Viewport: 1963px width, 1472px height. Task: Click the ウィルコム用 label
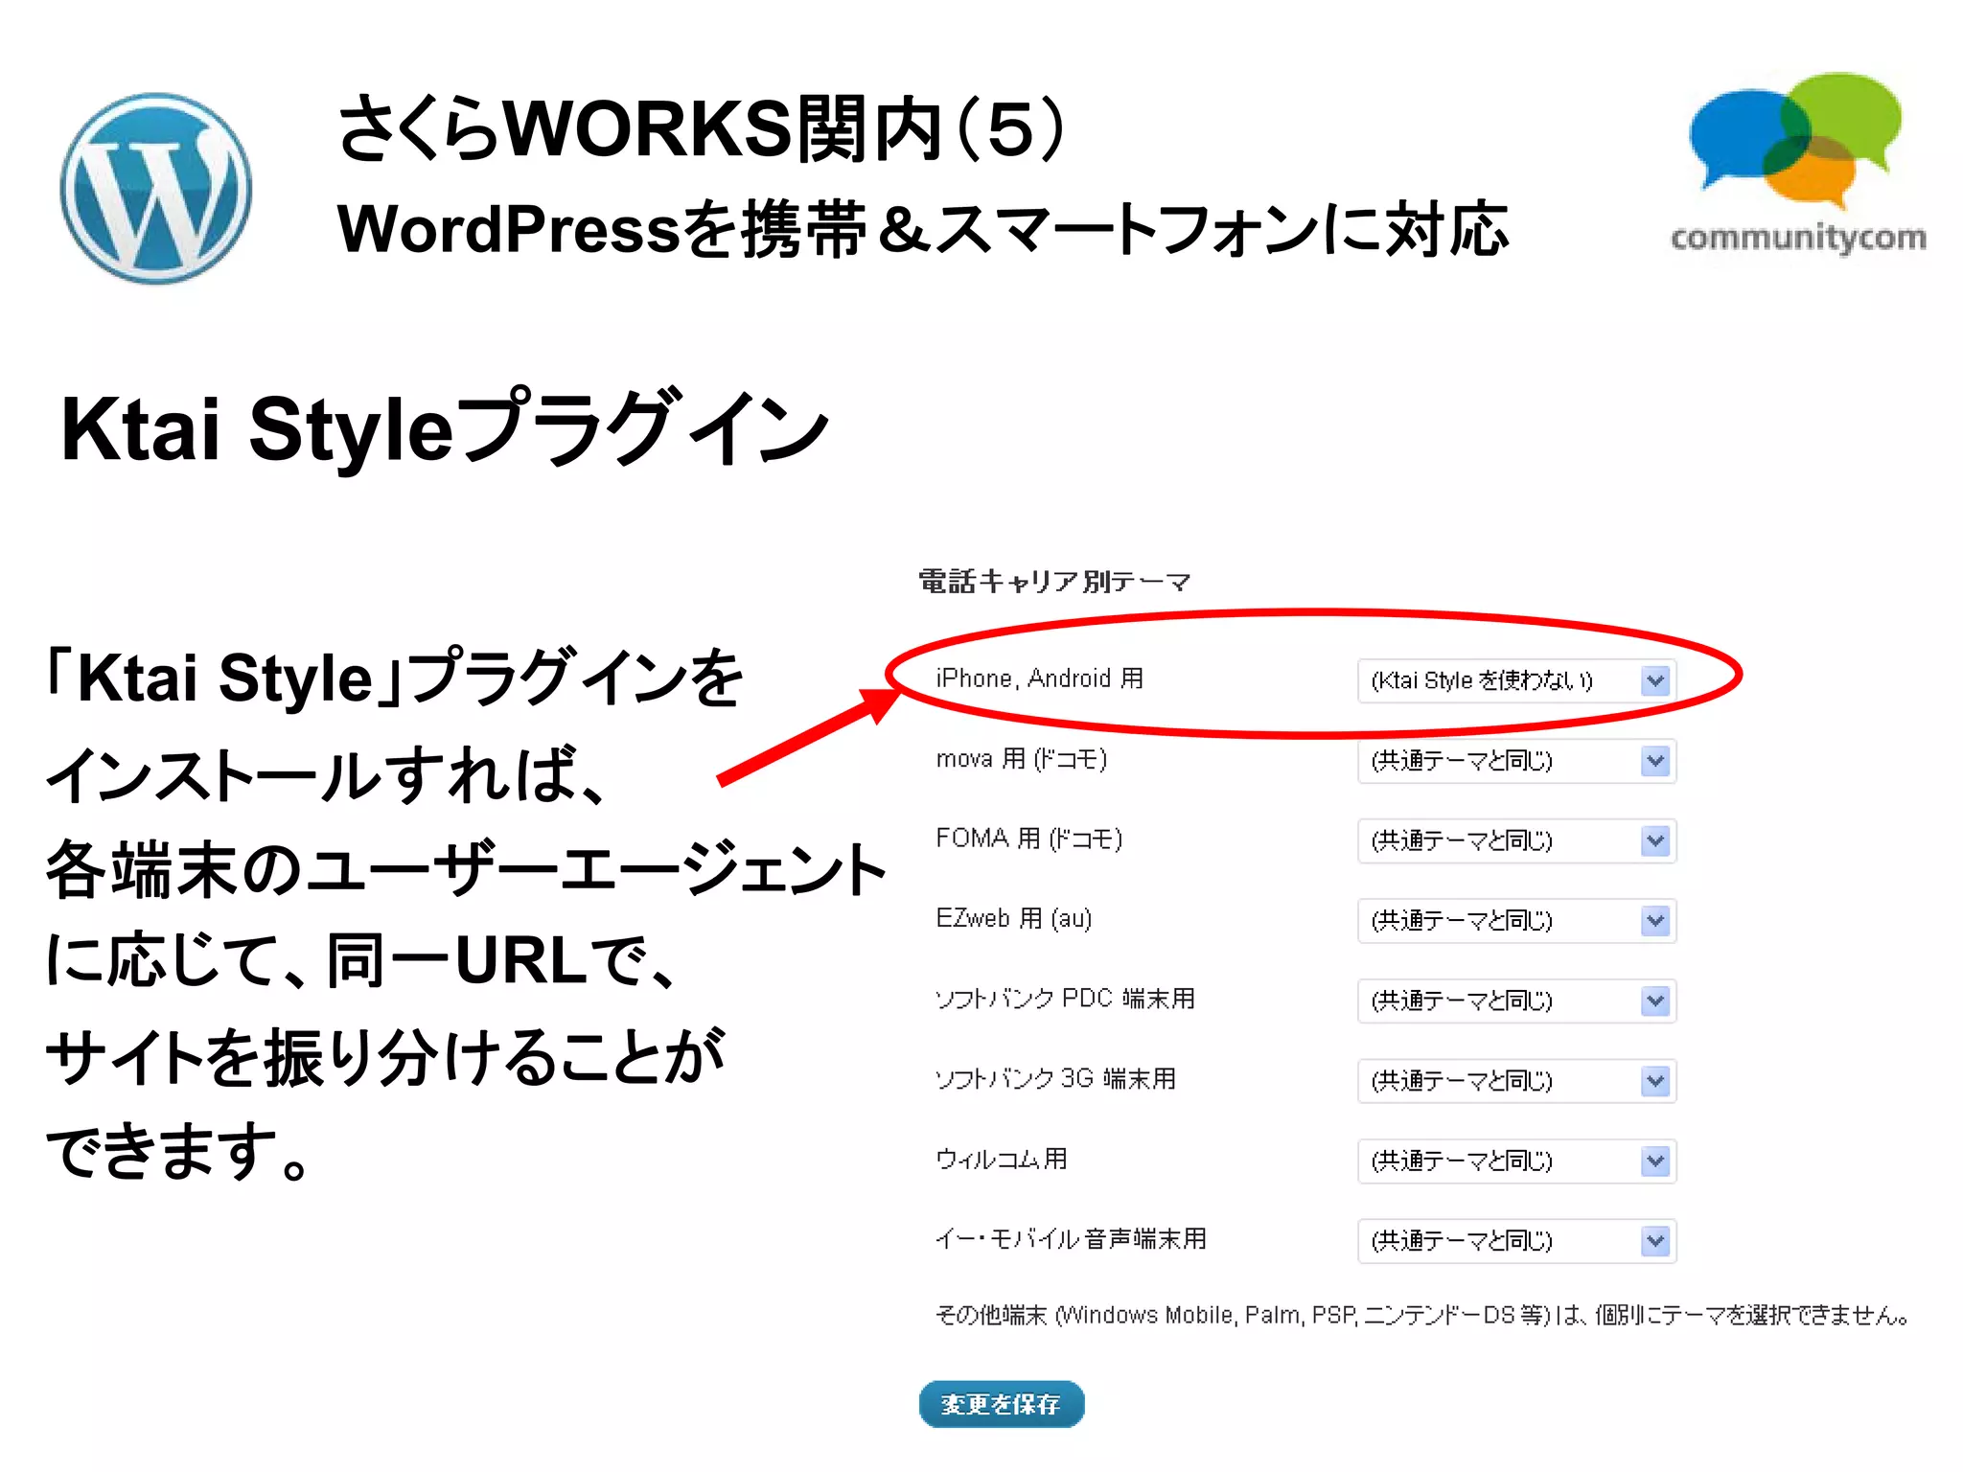[x=1001, y=1160]
